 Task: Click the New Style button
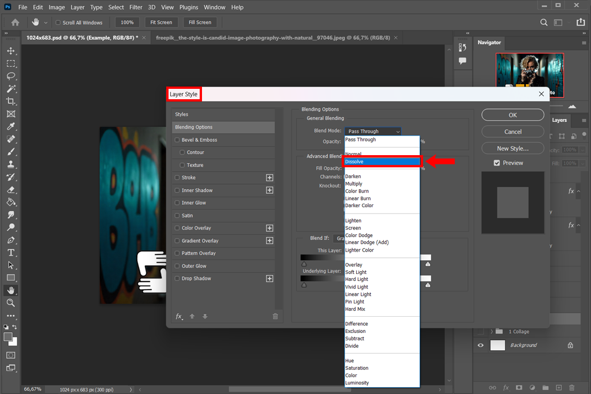[513, 148]
